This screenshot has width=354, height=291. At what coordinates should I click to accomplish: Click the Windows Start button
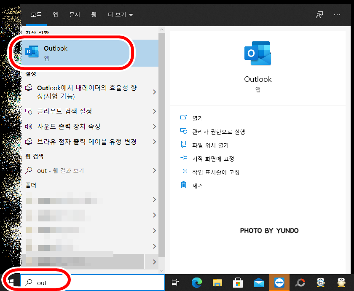click(11, 283)
